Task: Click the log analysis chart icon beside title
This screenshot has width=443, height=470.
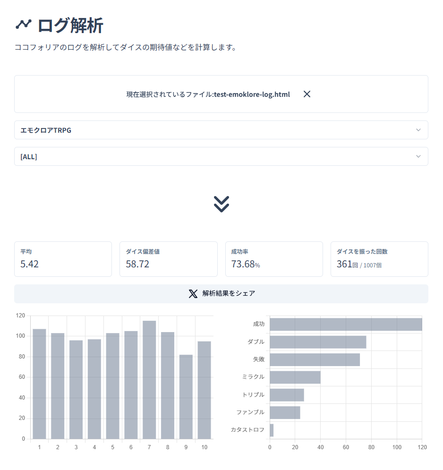Action: tap(23, 25)
